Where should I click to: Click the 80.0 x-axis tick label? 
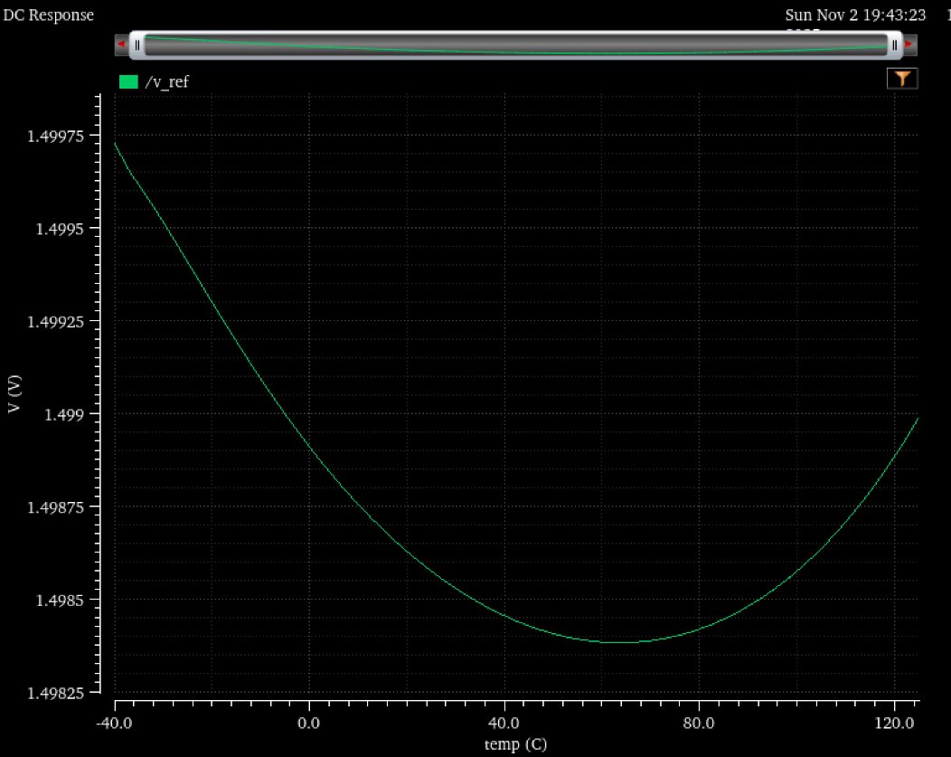(x=699, y=723)
